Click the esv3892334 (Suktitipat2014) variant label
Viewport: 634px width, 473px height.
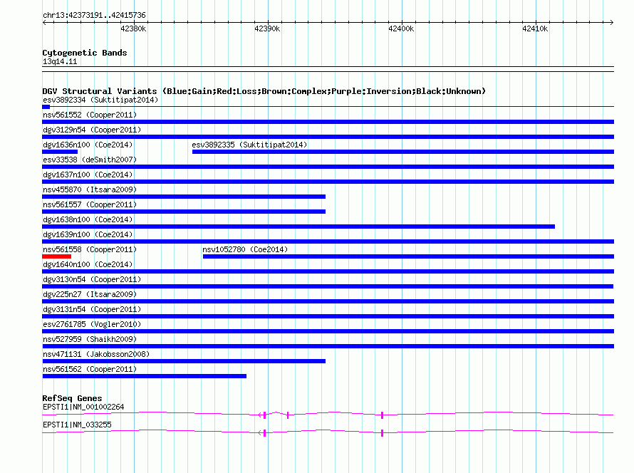(x=100, y=100)
